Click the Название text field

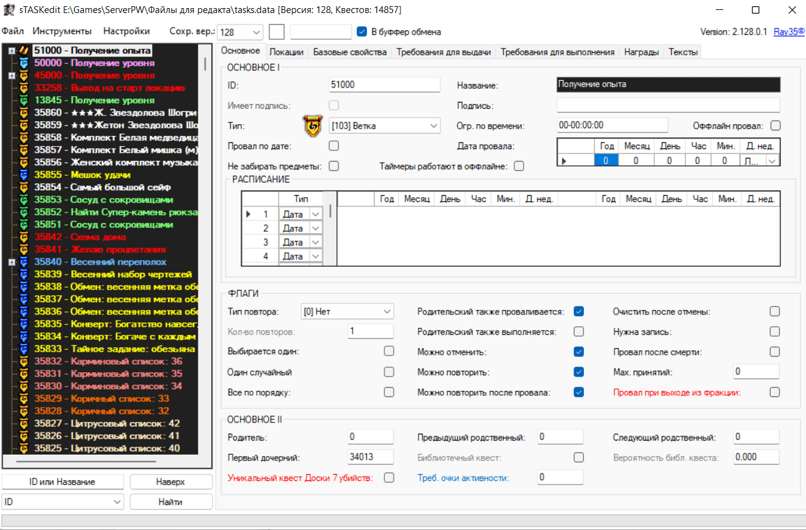[x=668, y=85]
